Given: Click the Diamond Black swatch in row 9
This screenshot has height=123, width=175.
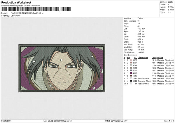Looking at the screenshot, I should [x=131, y=81].
